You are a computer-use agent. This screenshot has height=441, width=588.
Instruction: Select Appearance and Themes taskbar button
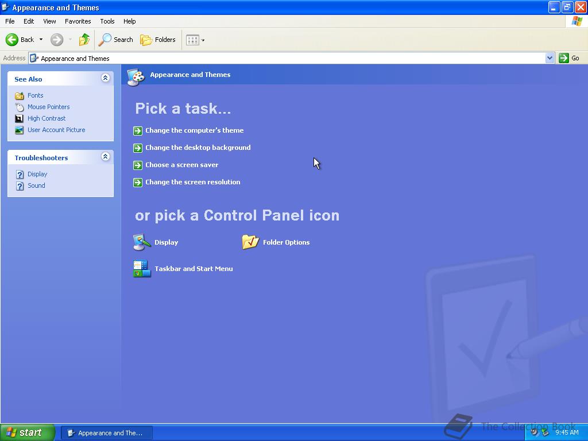pyautogui.click(x=107, y=433)
